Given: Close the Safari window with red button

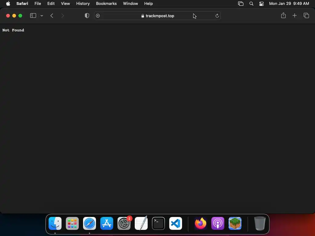Looking at the screenshot, I should tap(8, 16).
